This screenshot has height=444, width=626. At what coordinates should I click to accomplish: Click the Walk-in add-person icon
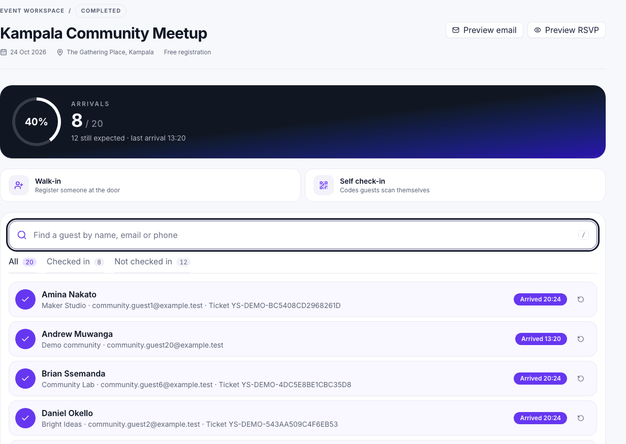pos(19,185)
